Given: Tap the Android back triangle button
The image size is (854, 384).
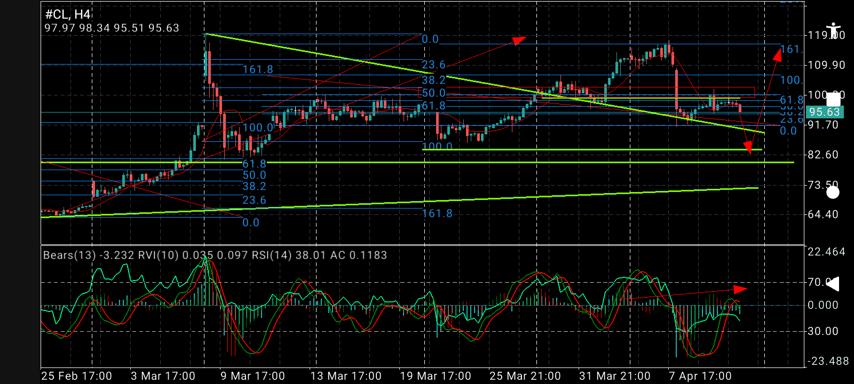Looking at the screenshot, I should coord(833,284).
